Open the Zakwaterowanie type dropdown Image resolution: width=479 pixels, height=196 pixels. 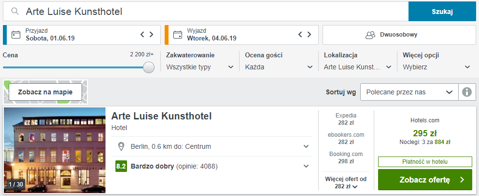199,67
